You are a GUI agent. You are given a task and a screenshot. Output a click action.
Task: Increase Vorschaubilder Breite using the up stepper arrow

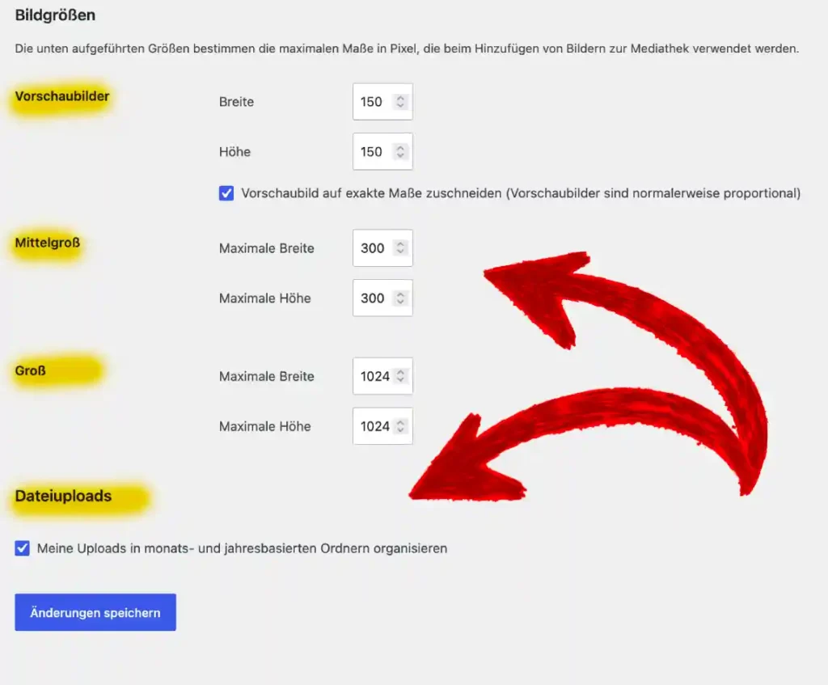pyautogui.click(x=400, y=98)
